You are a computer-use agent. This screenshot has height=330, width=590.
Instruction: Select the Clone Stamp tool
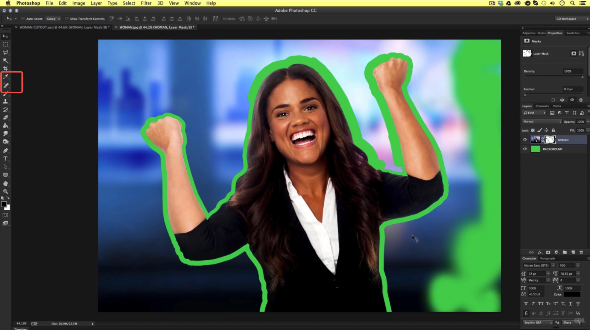pyautogui.click(x=5, y=101)
